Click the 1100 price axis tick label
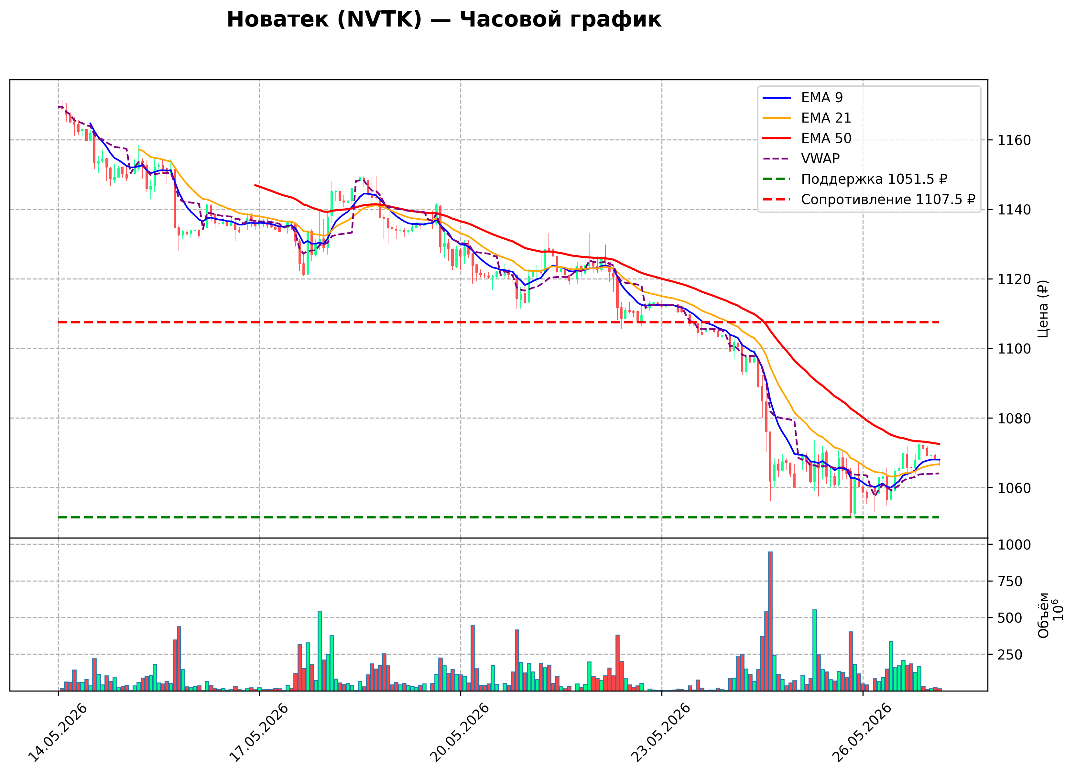The image size is (1076, 774). pyautogui.click(x=1014, y=349)
